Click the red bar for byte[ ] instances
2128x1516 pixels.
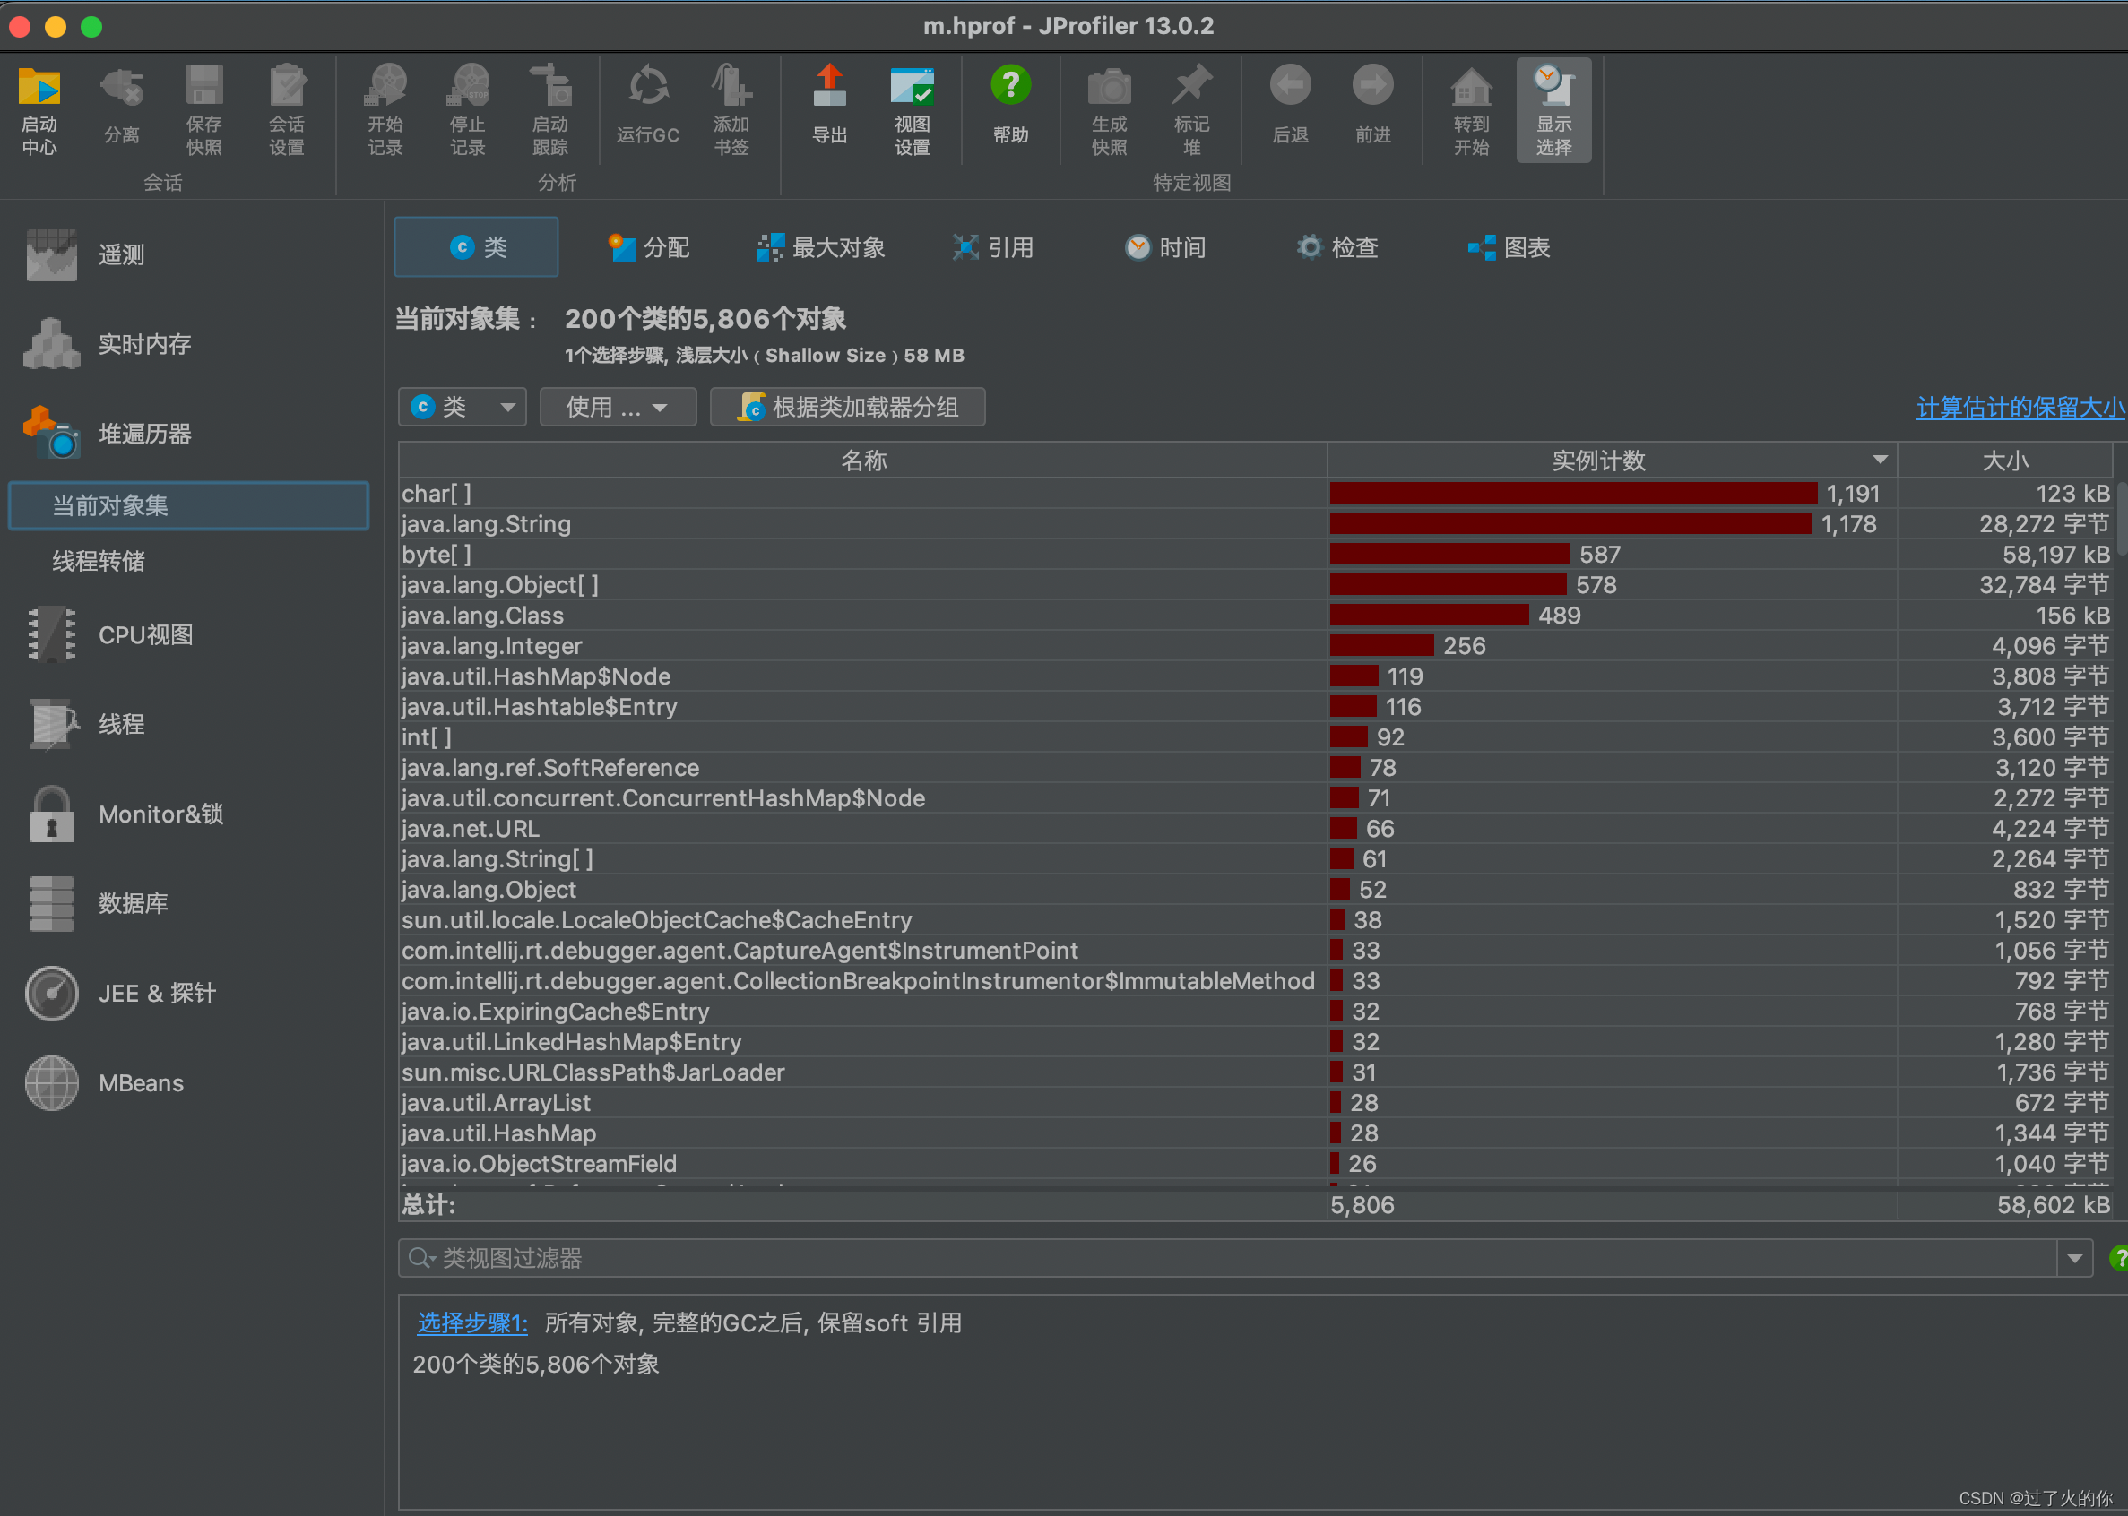pyautogui.click(x=1449, y=555)
